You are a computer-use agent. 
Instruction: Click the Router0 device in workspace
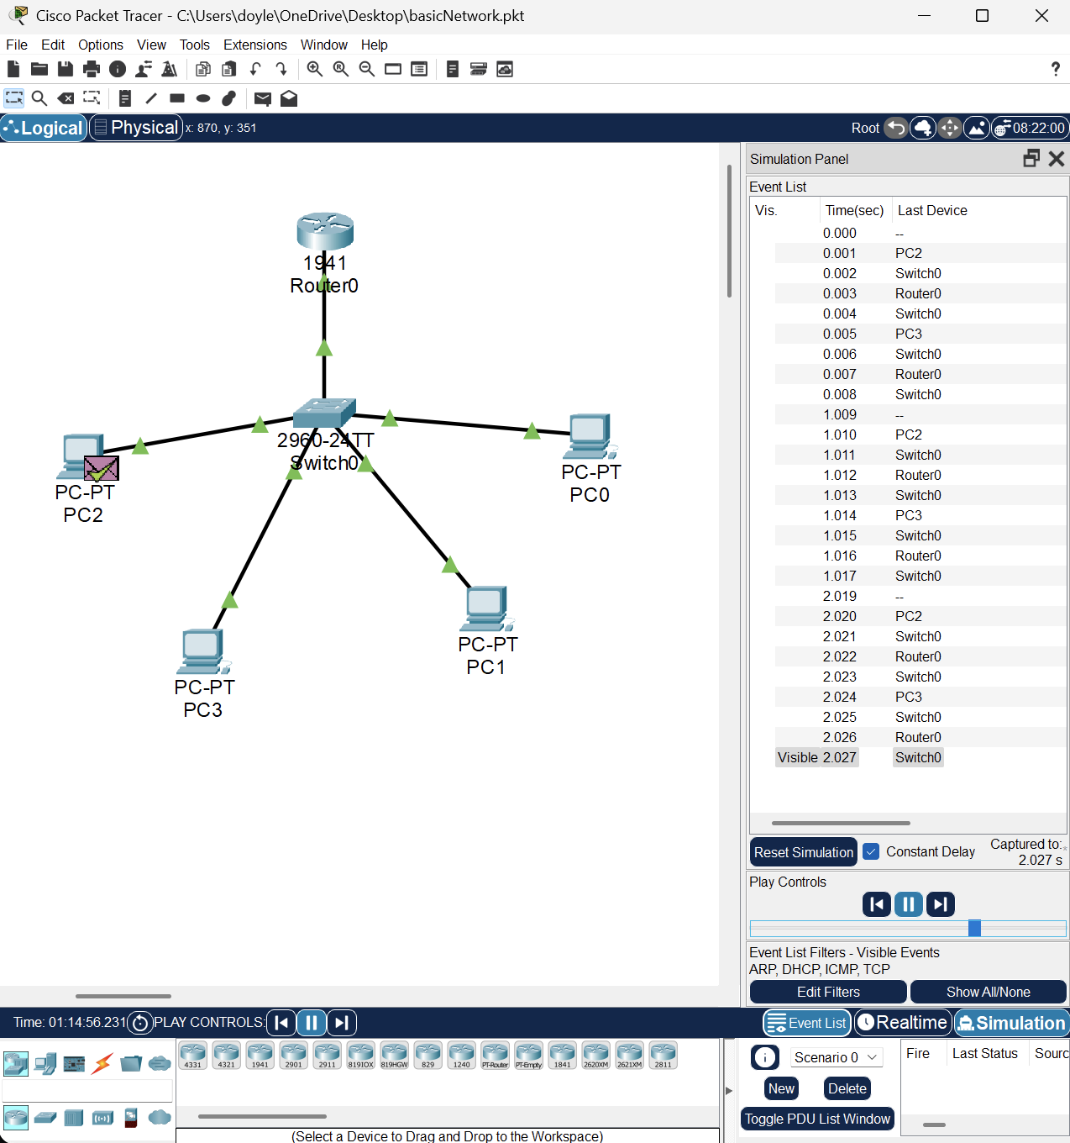(x=325, y=231)
